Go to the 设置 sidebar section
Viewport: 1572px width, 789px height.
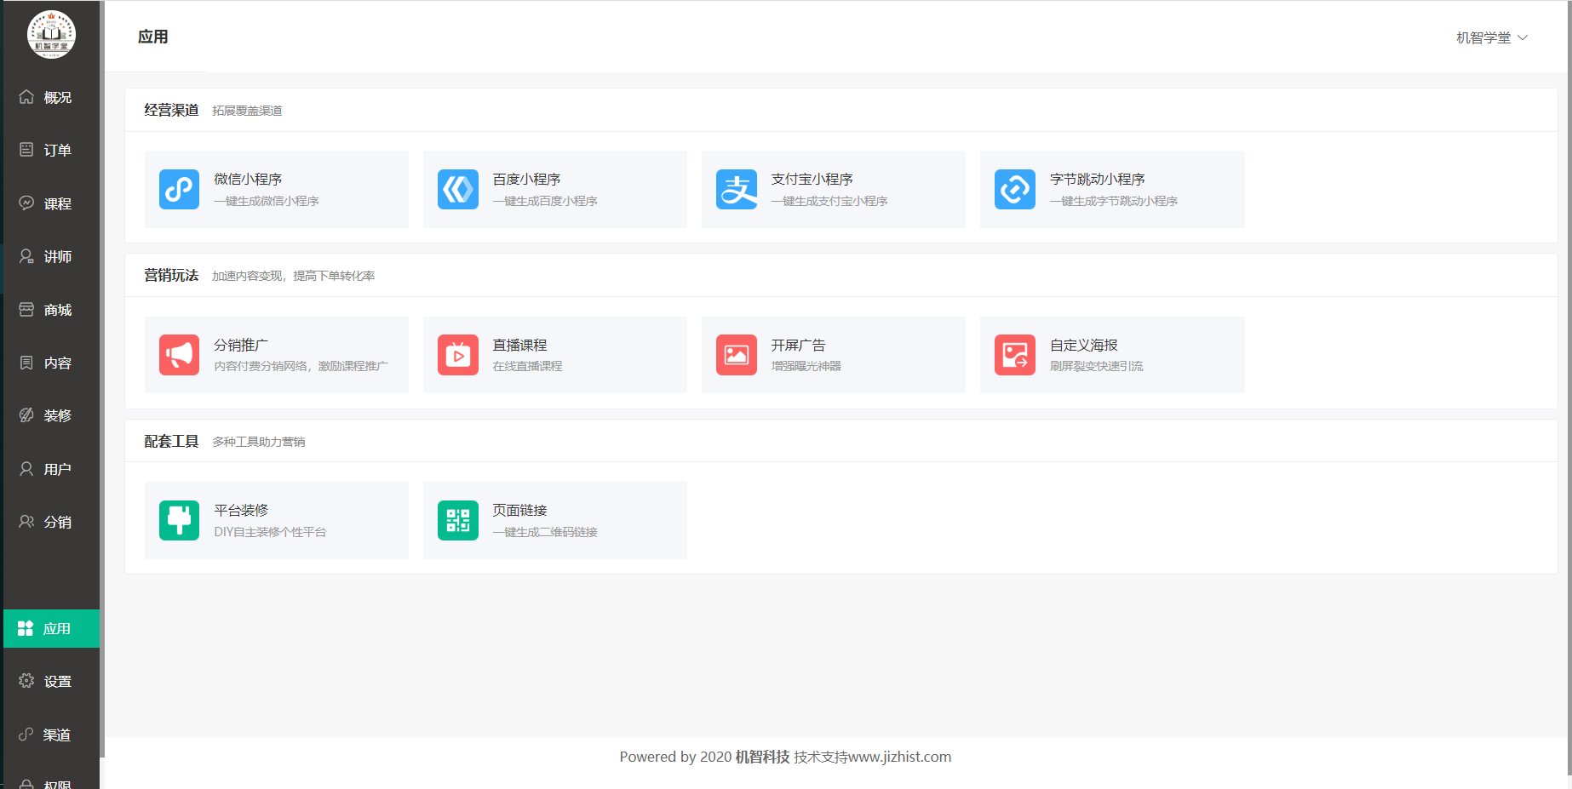pos(51,681)
